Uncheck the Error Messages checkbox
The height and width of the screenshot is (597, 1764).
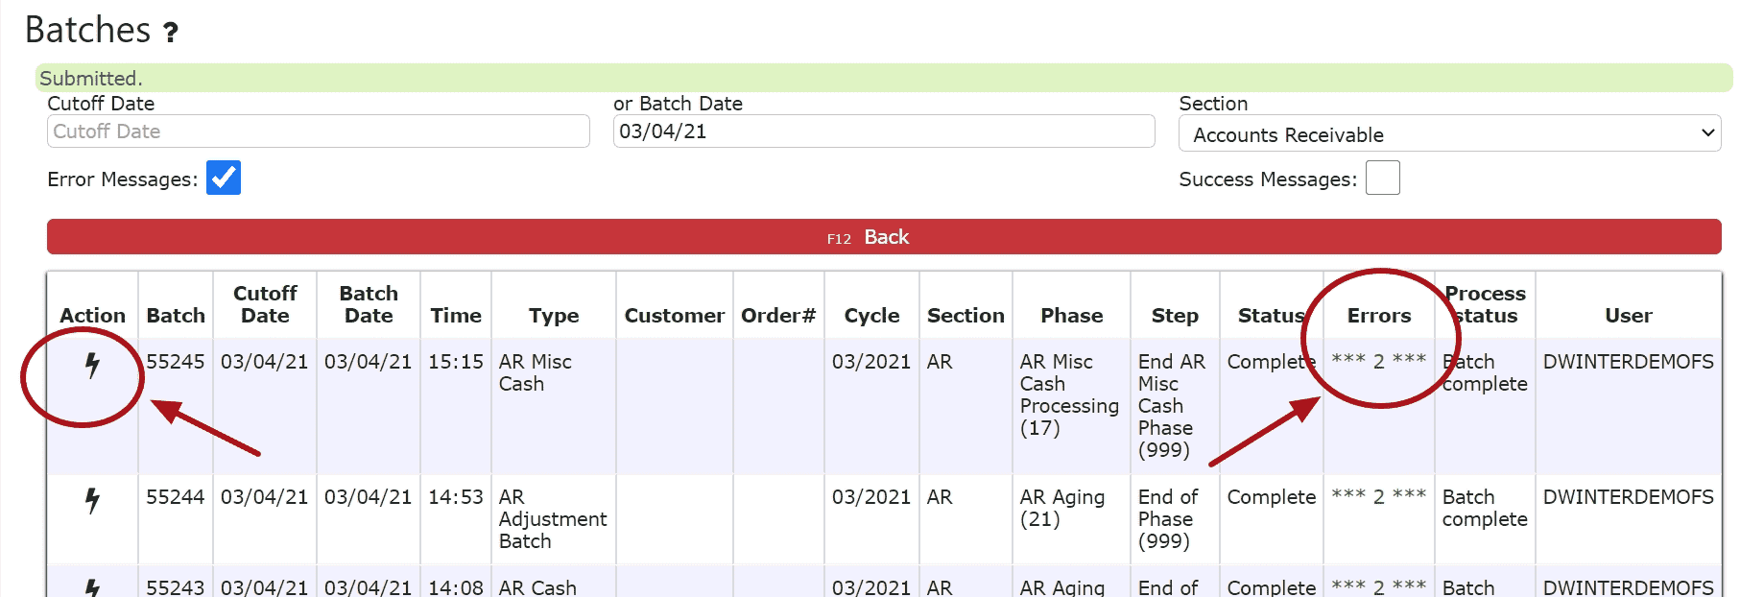click(x=224, y=179)
